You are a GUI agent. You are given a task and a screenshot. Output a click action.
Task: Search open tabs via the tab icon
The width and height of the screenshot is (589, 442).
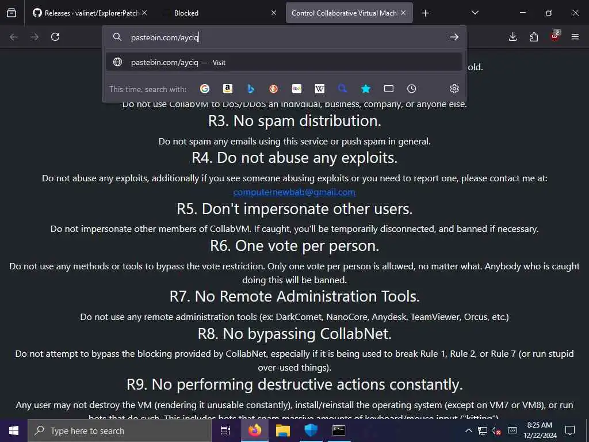point(389,89)
